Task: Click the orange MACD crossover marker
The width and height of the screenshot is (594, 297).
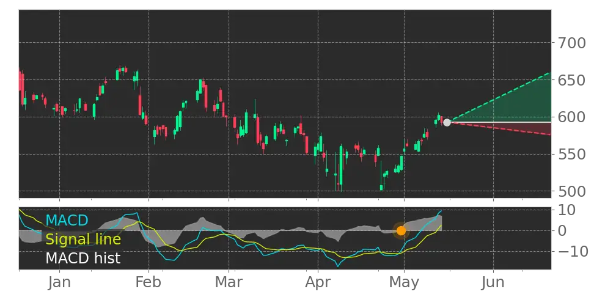Action: (401, 230)
